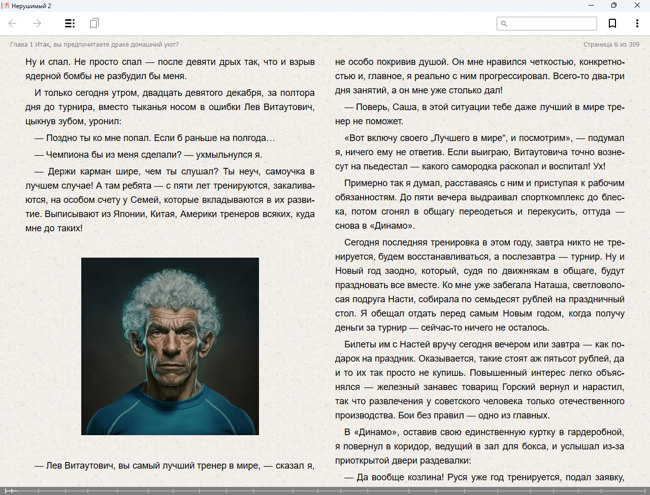Screen dimensions: 650x495
Task: Open the three-dot more options menu
Action: coord(637,23)
